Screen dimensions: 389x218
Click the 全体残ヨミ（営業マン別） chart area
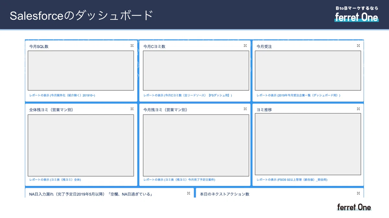81,145
